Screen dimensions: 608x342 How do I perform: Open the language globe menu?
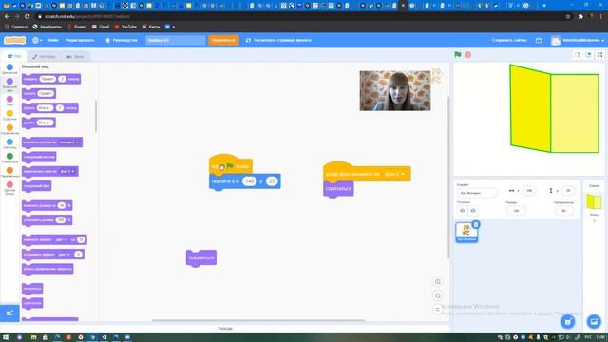tap(37, 40)
